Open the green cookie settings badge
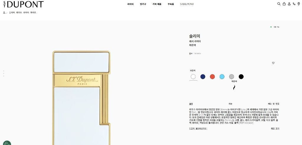302x145 pixels. point(7,143)
